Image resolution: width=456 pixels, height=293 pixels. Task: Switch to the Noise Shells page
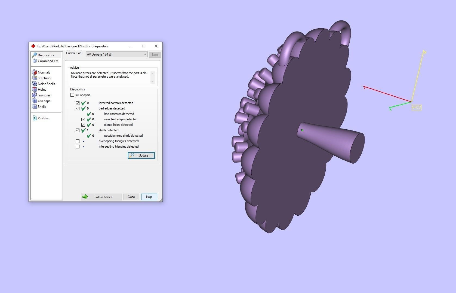pos(46,84)
